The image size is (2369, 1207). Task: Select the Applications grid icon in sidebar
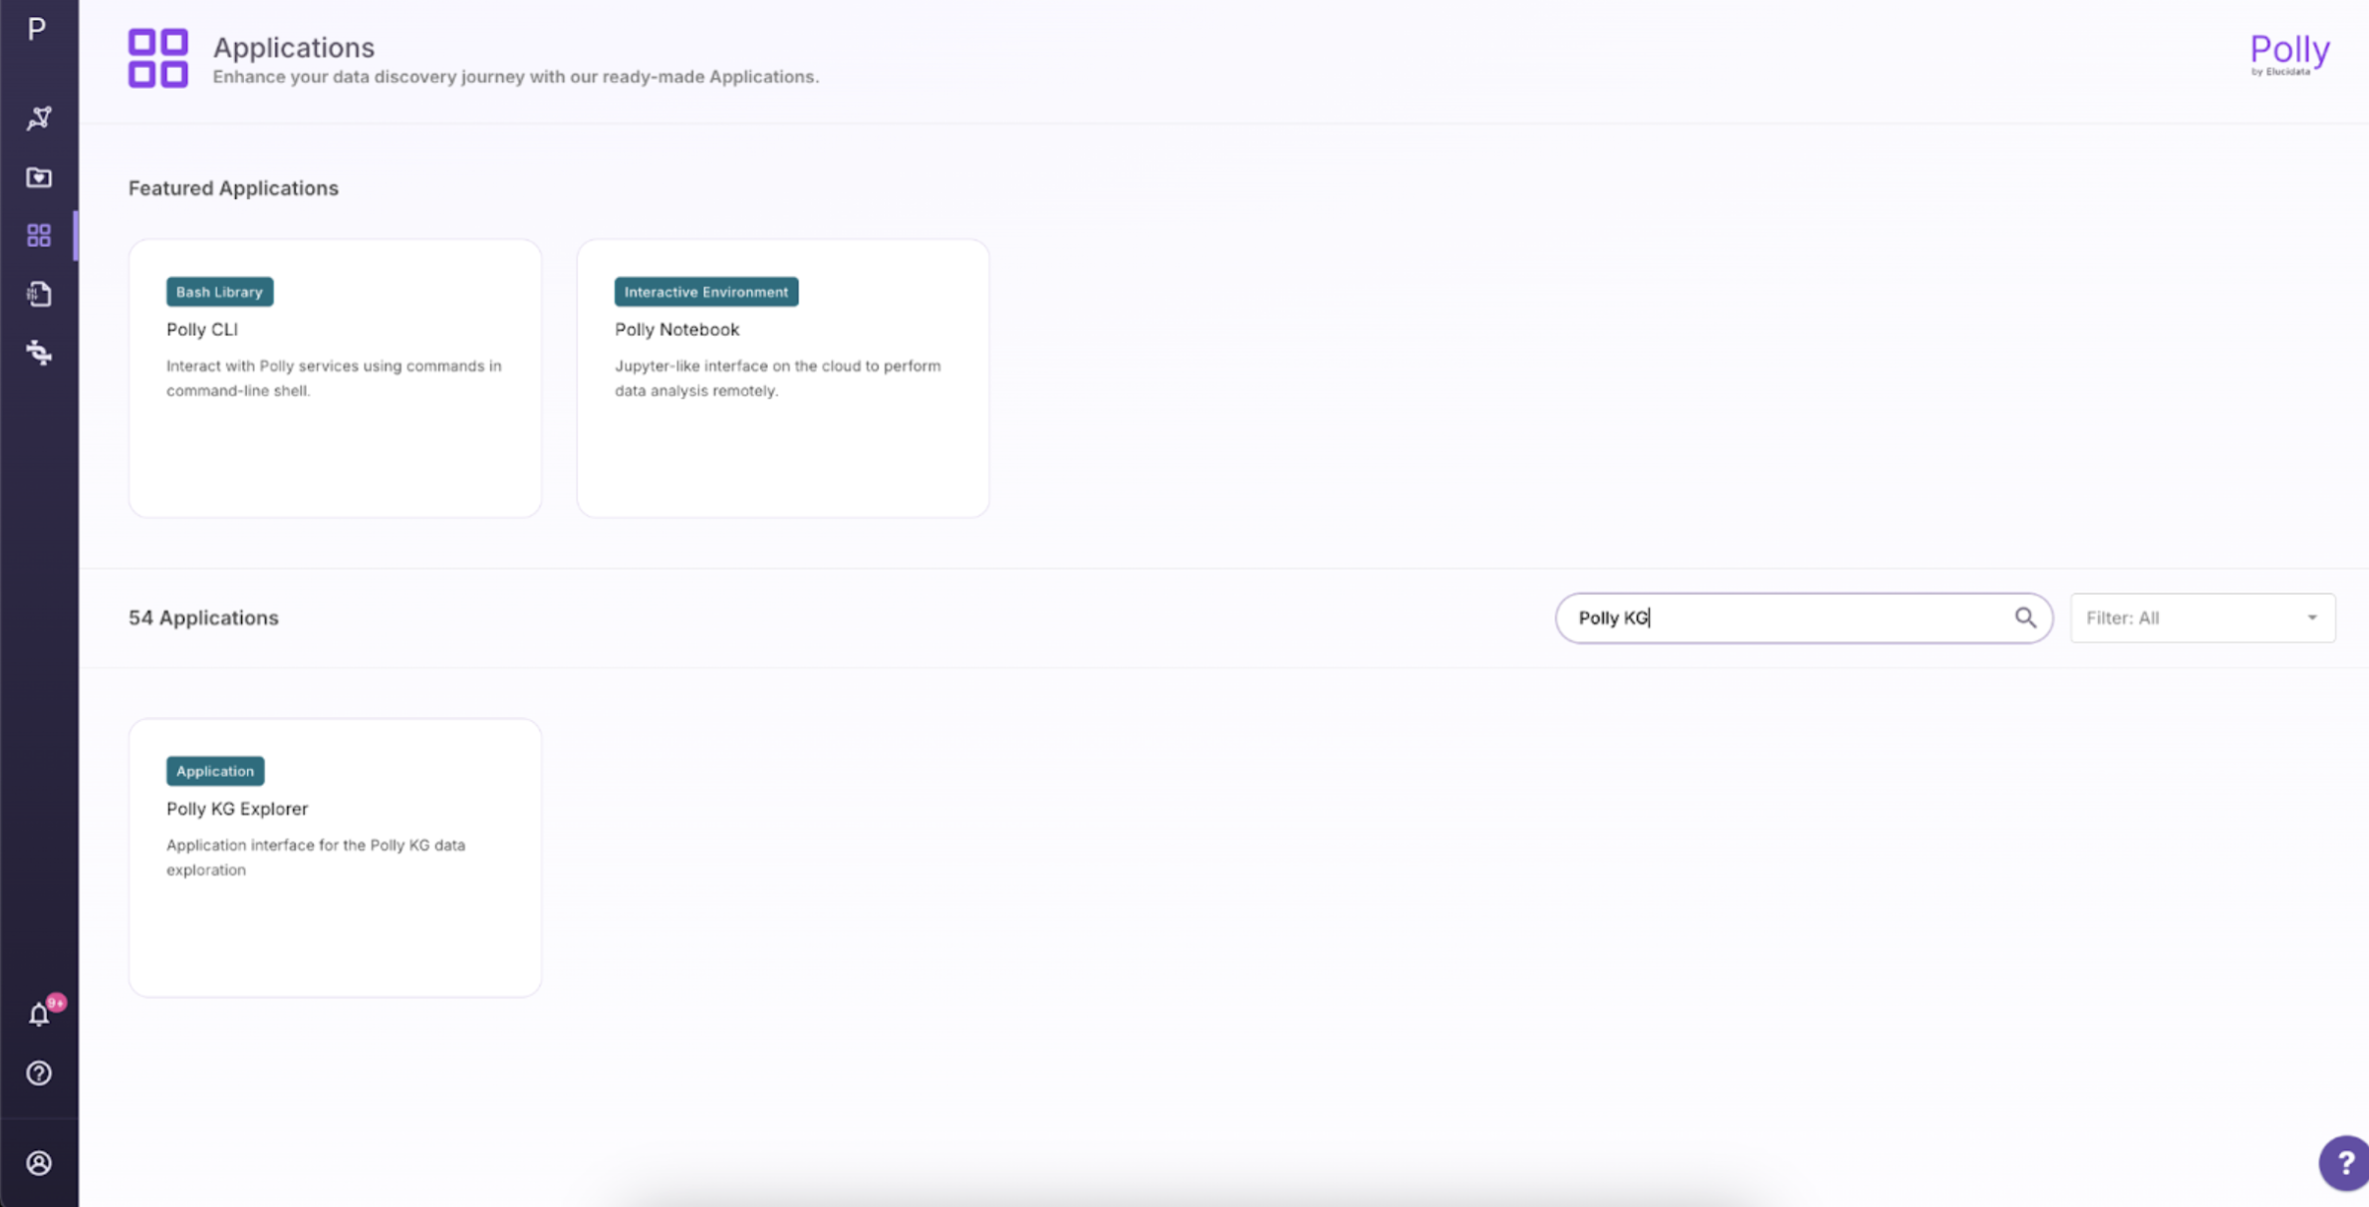tap(39, 235)
